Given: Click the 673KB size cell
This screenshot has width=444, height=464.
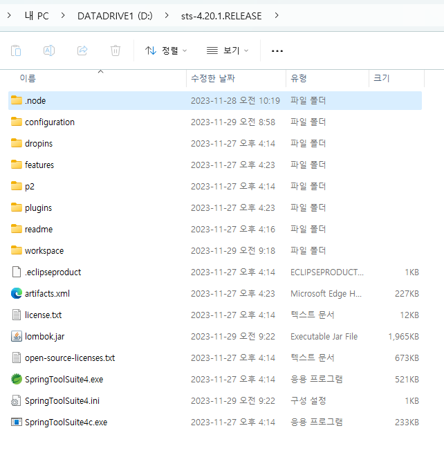Looking at the screenshot, I should point(407,358).
